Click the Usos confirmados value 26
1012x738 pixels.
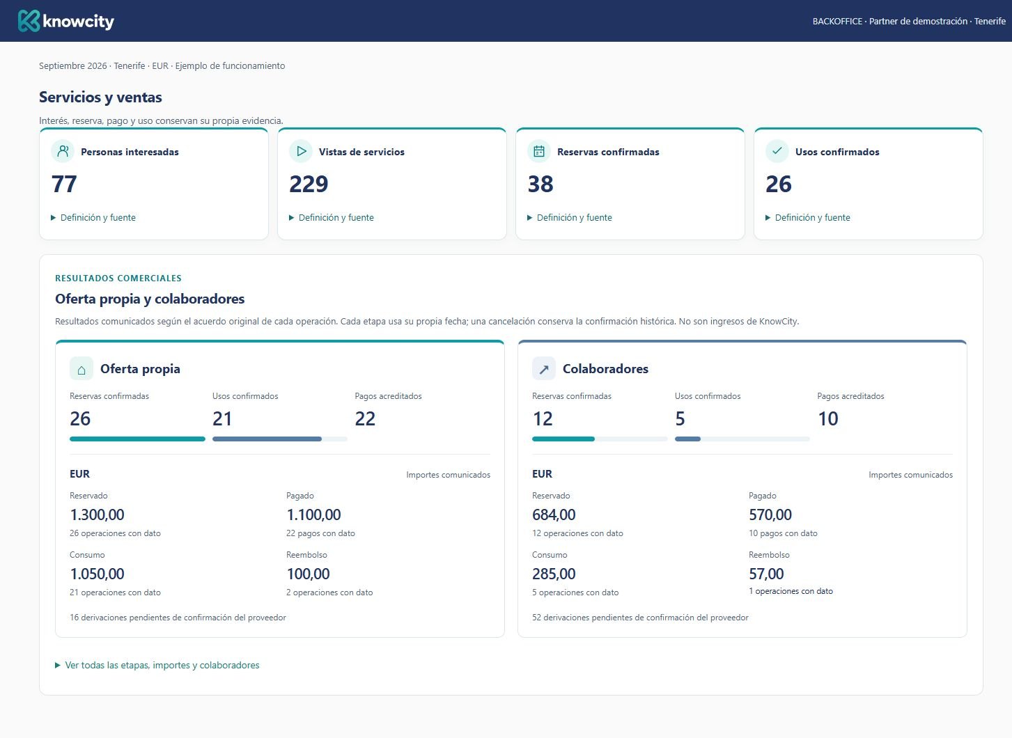pyautogui.click(x=779, y=184)
